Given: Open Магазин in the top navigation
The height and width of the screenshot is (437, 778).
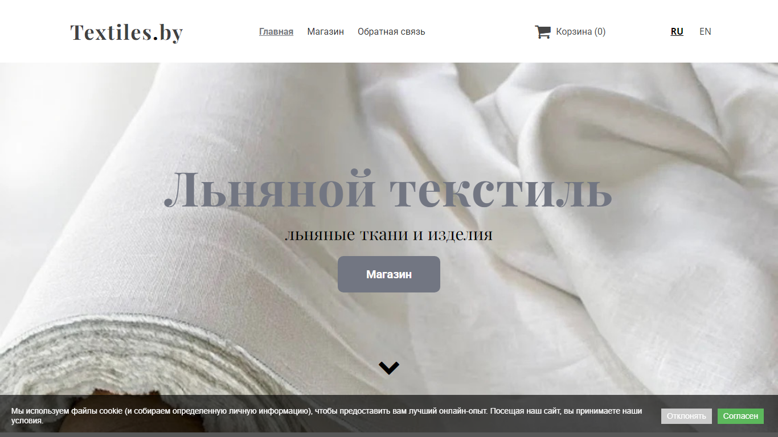Looking at the screenshot, I should tap(326, 32).
